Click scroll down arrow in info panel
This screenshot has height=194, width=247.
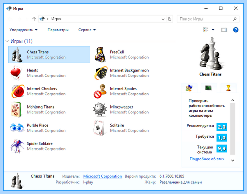233,160
